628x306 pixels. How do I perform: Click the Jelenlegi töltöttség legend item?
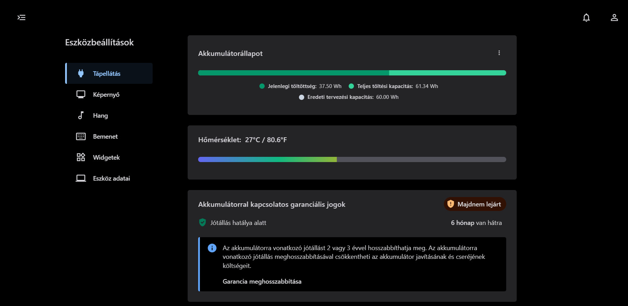tap(300, 86)
